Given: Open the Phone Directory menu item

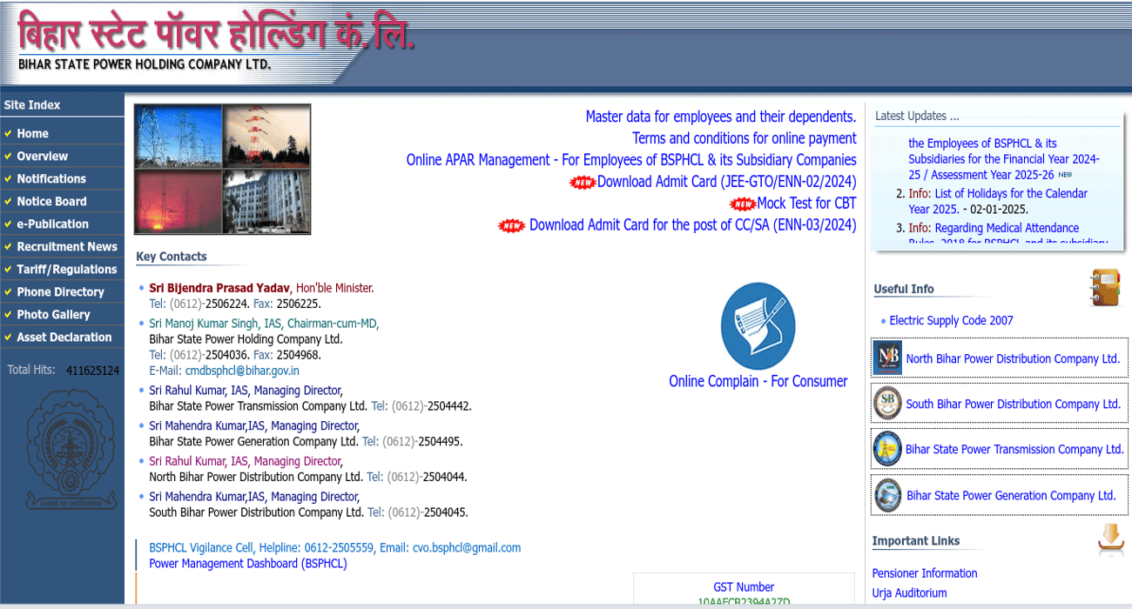Looking at the screenshot, I should [60, 291].
